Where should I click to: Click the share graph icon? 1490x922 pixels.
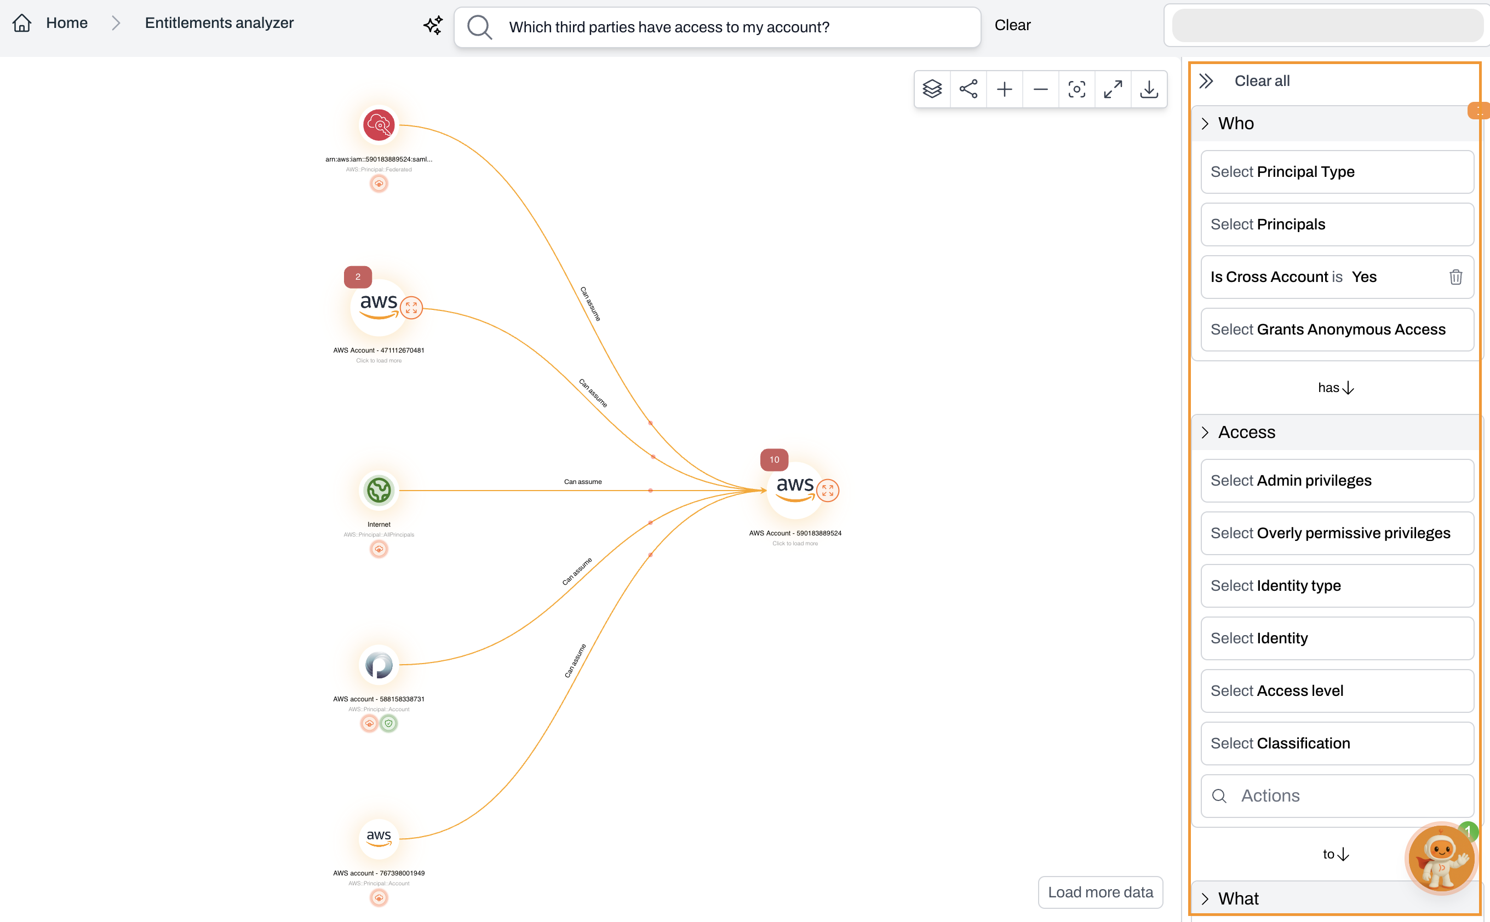(969, 89)
